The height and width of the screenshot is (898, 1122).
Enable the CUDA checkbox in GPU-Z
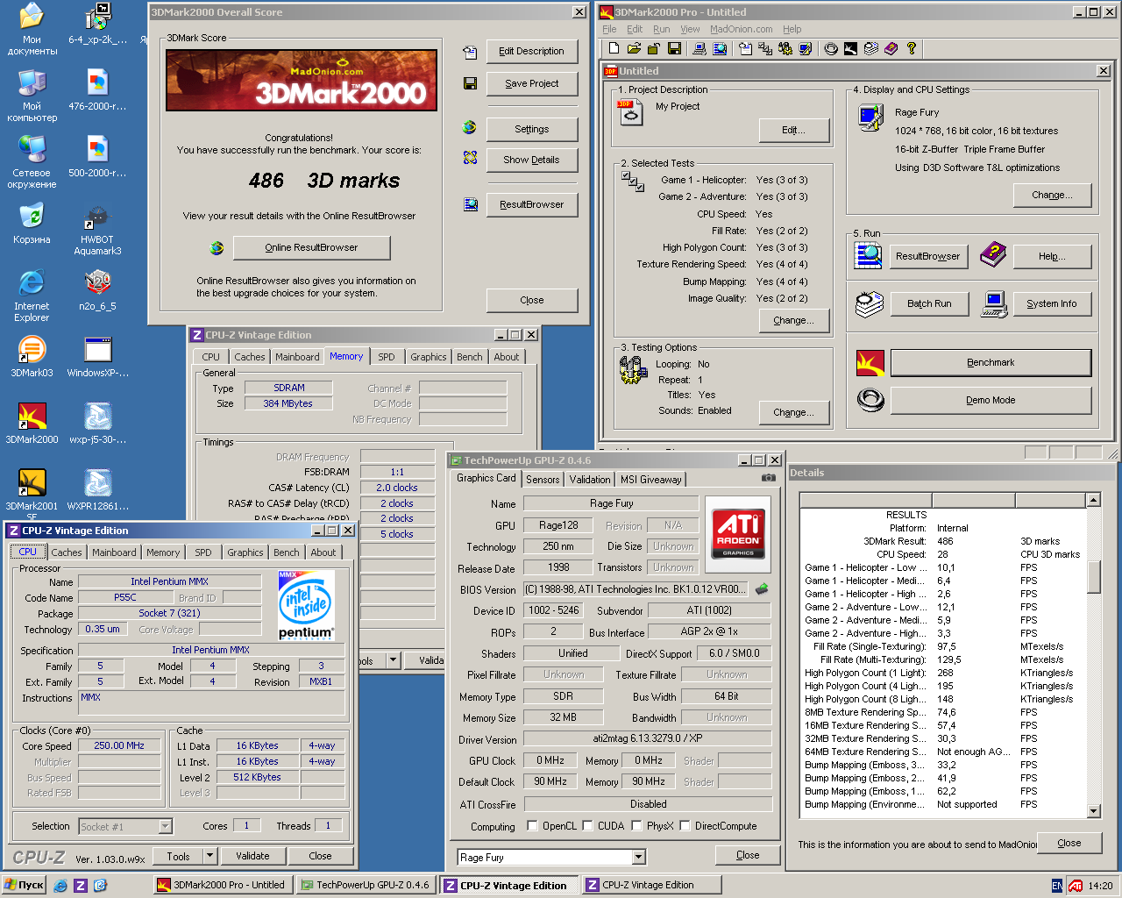[x=587, y=826]
